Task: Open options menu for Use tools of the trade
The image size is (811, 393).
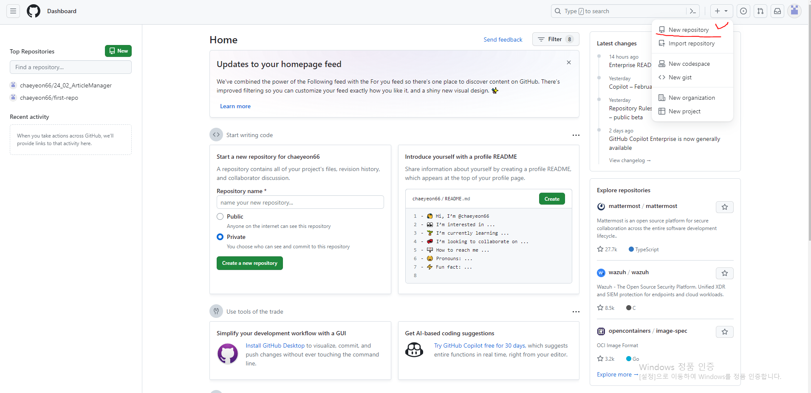Action: pyautogui.click(x=576, y=312)
